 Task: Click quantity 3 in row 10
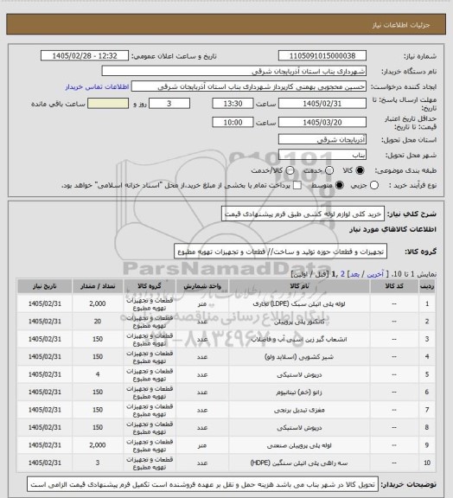98,463
